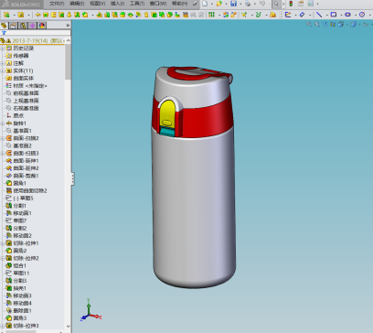Click the Rebuild traffic light icon
The image size is (373, 333).
(291, 4)
